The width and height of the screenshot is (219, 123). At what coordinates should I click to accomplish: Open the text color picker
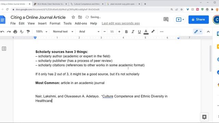(146, 32)
